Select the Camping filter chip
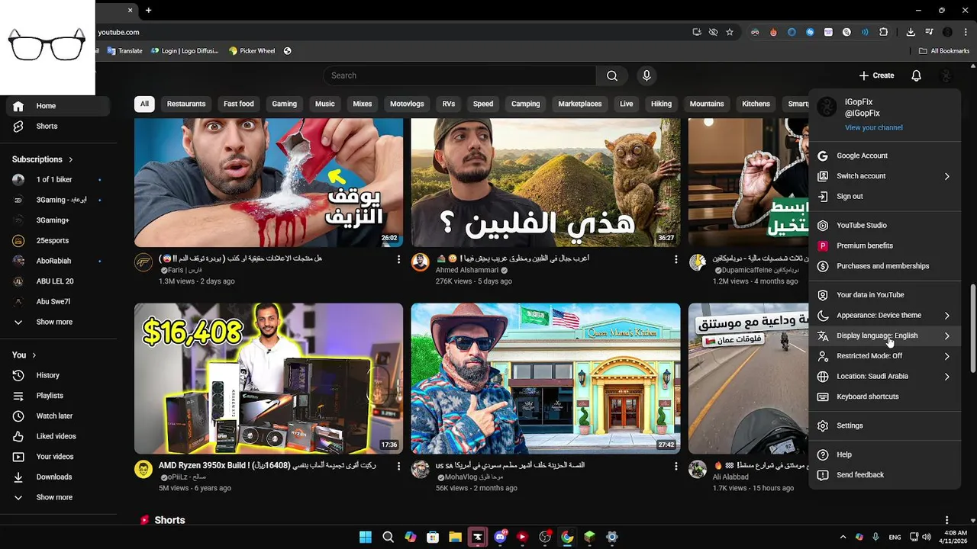The width and height of the screenshot is (977, 549). [x=525, y=104]
